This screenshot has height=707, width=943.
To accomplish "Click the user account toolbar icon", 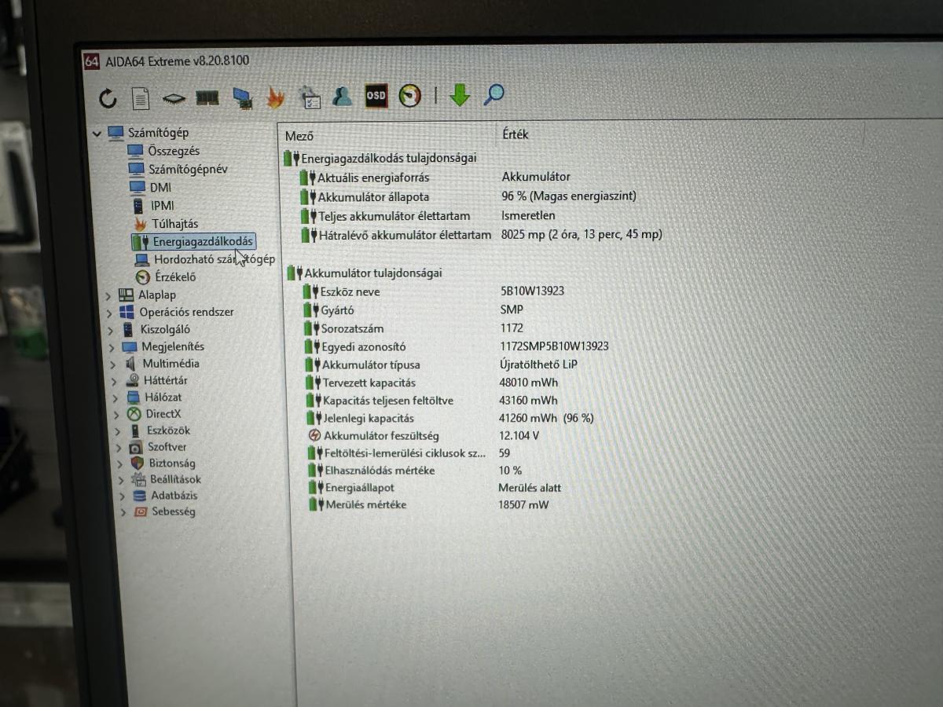I will [x=343, y=96].
